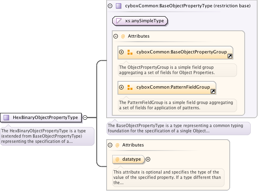Click the BaseObjectPropertyType purple square icon

click(118, 6)
